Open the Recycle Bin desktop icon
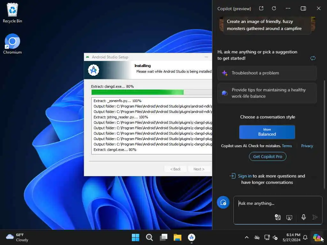This screenshot has height=245, width=327. click(x=12, y=13)
